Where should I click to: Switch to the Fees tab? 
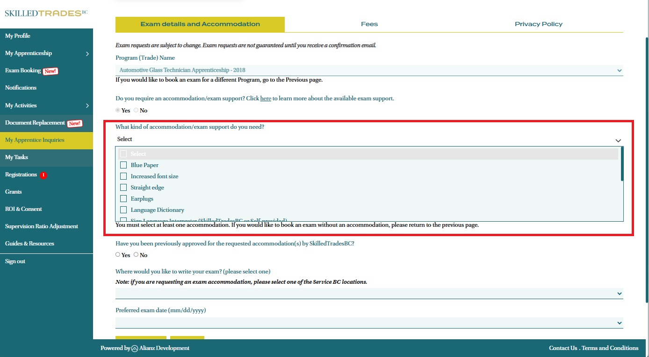369,24
